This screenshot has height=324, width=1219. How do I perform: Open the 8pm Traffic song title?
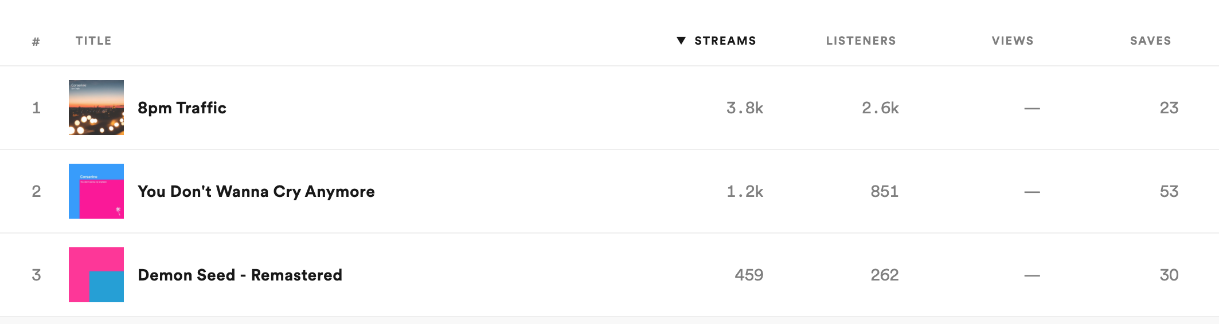pyautogui.click(x=182, y=108)
